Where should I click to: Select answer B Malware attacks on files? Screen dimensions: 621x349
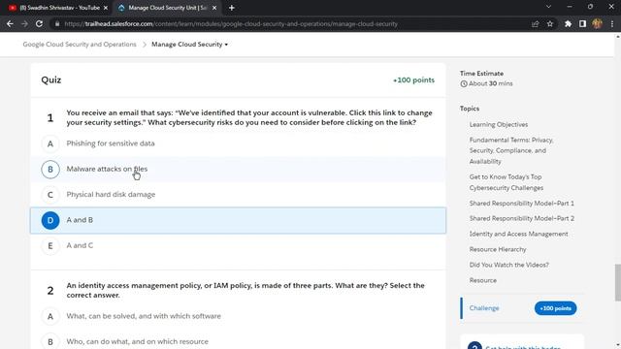pos(238,170)
